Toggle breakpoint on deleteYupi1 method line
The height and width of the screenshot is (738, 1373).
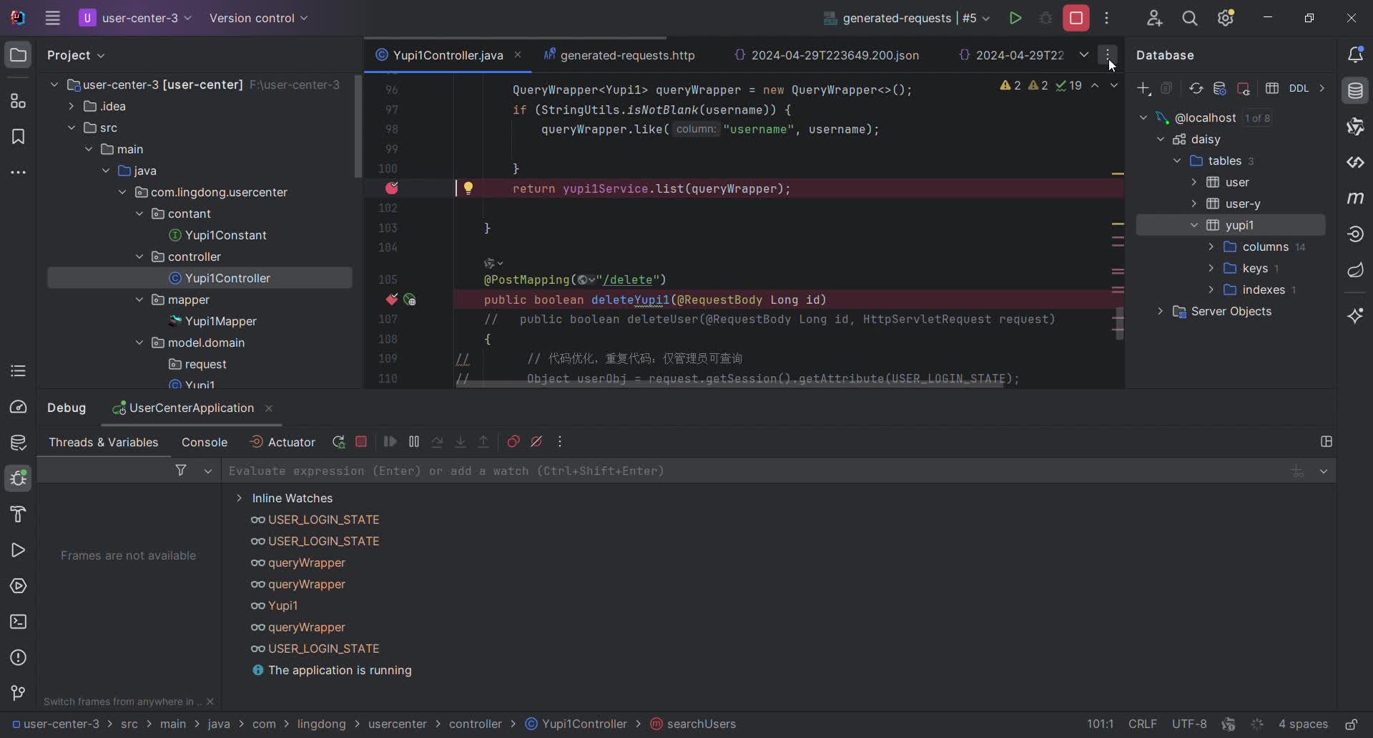coord(392,300)
